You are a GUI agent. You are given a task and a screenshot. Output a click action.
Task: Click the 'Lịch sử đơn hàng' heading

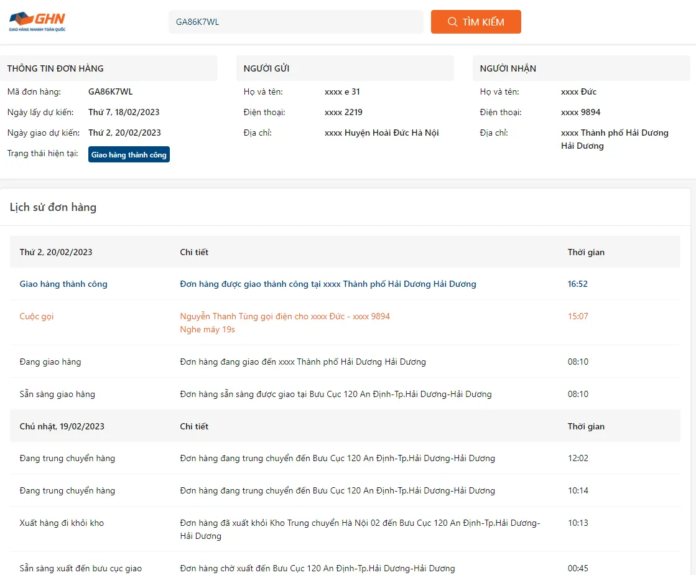[53, 207]
